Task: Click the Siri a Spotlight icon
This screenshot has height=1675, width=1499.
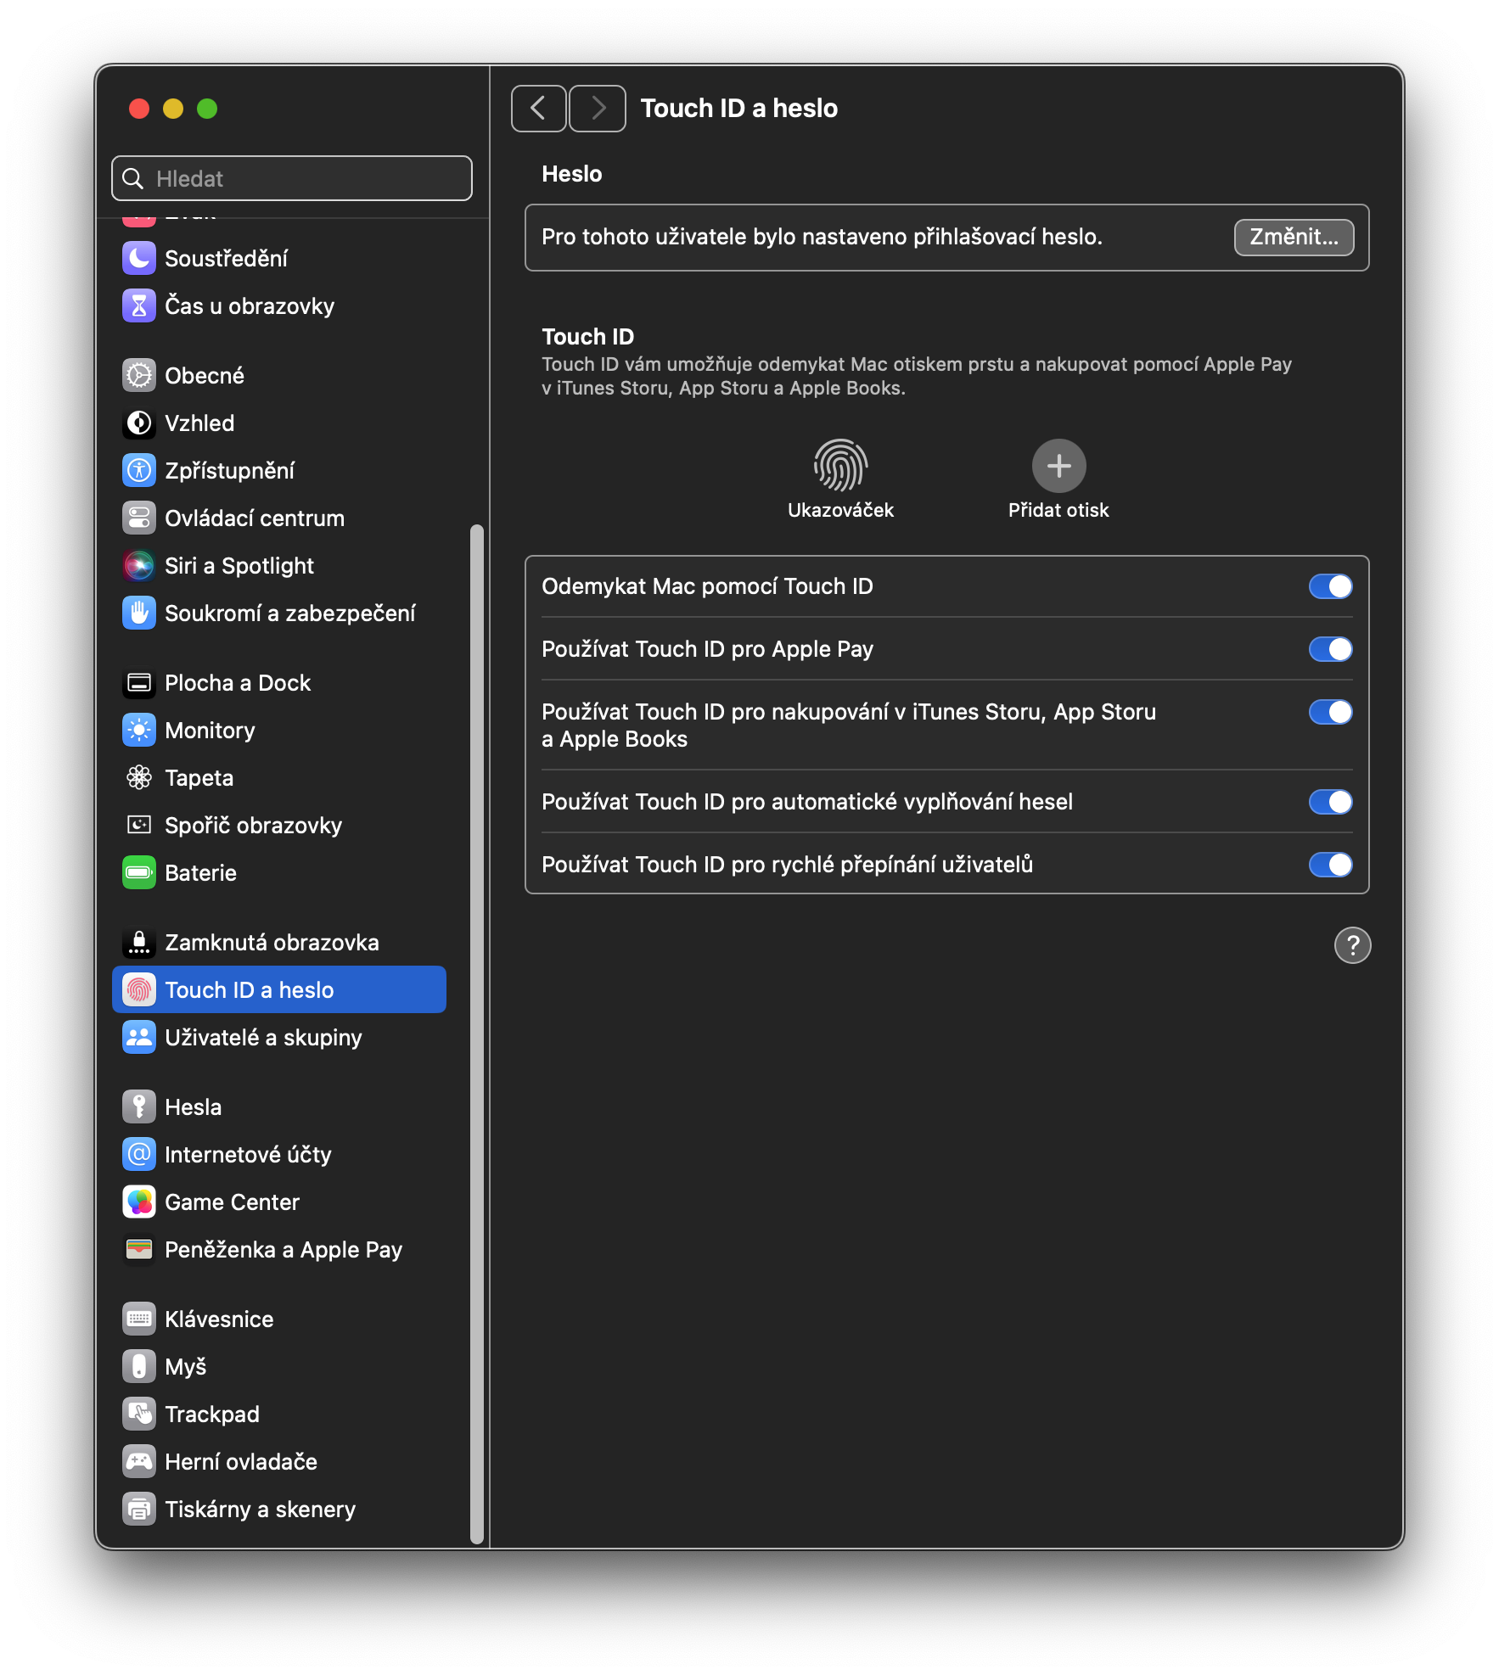Action: (x=139, y=565)
